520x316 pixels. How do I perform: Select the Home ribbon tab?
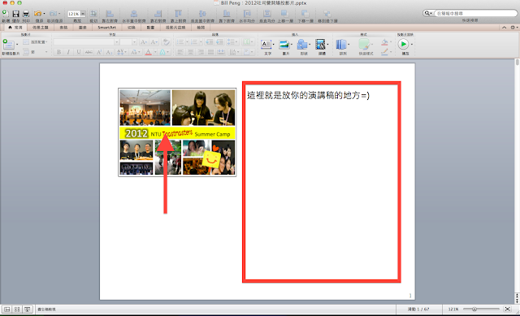coord(15,28)
